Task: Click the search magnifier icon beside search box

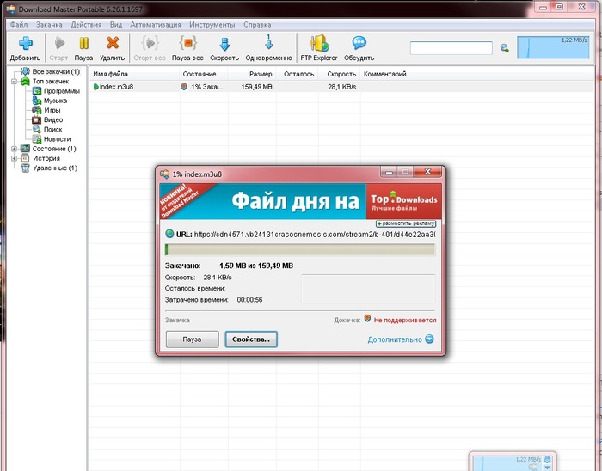Action: coord(505,48)
